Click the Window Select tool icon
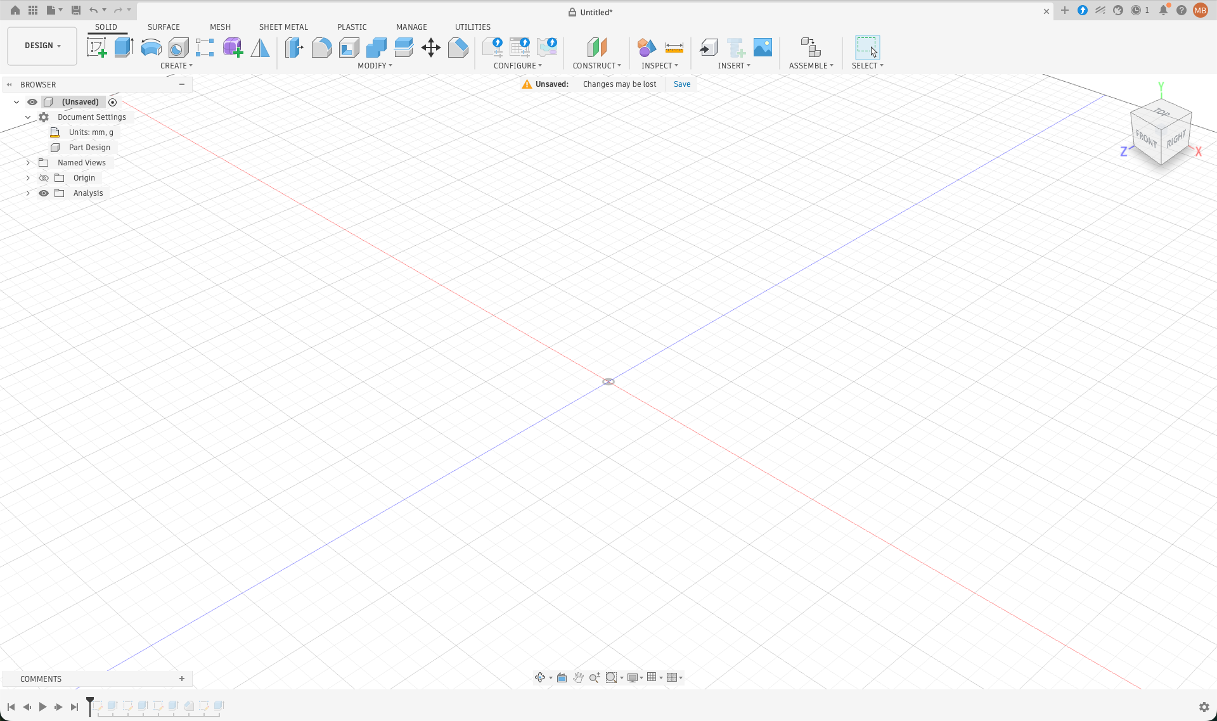The height and width of the screenshot is (721, 1217). [867, 48]
